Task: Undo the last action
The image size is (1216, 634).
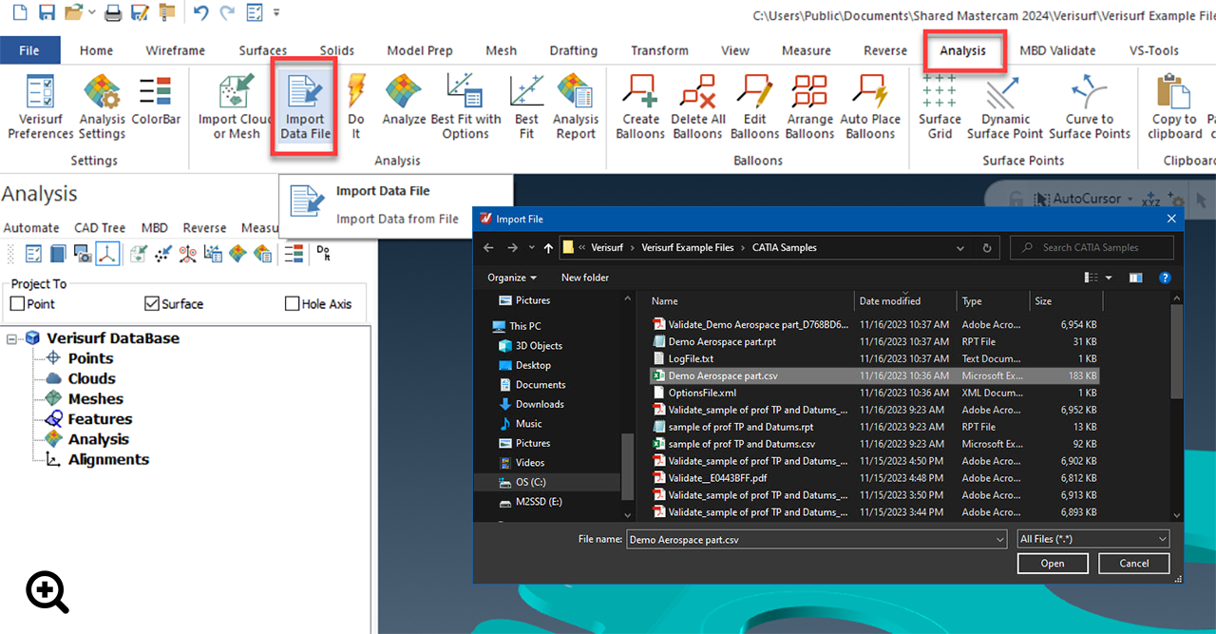Action: click(199, 13)
